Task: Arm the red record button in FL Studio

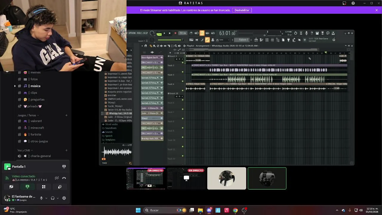Action: pyautogui.click(x=175, y=33)
